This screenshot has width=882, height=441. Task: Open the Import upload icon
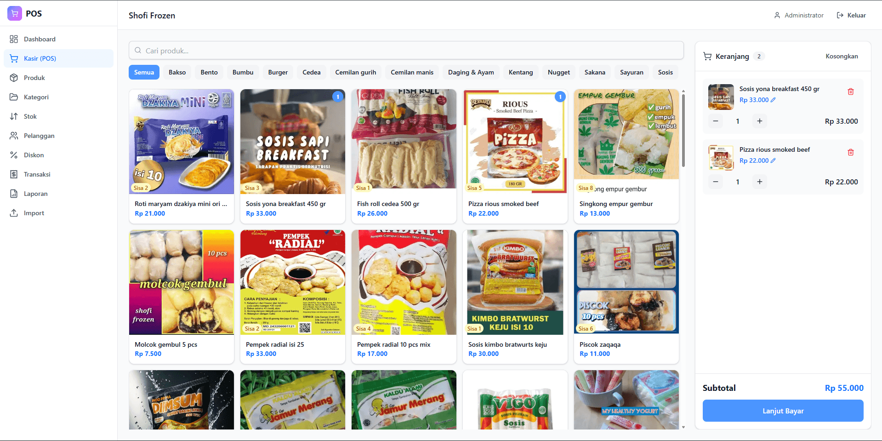[14, 213]
